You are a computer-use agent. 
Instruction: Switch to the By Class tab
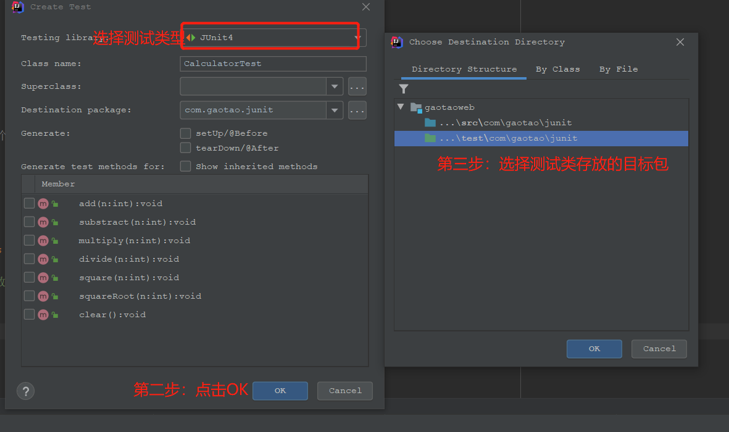tap(558, 69)
